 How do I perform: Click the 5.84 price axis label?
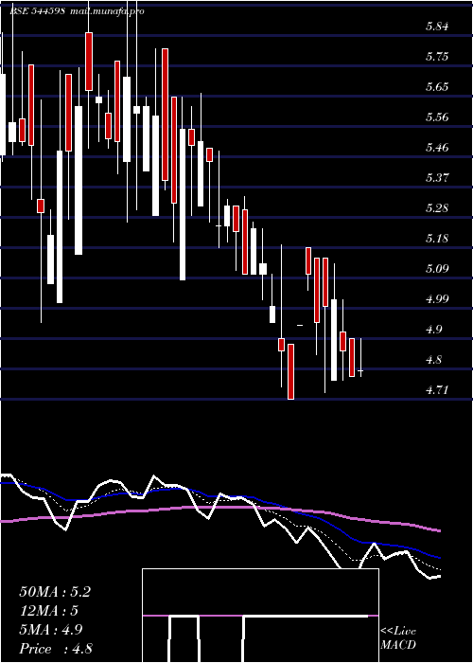[437, 27]
